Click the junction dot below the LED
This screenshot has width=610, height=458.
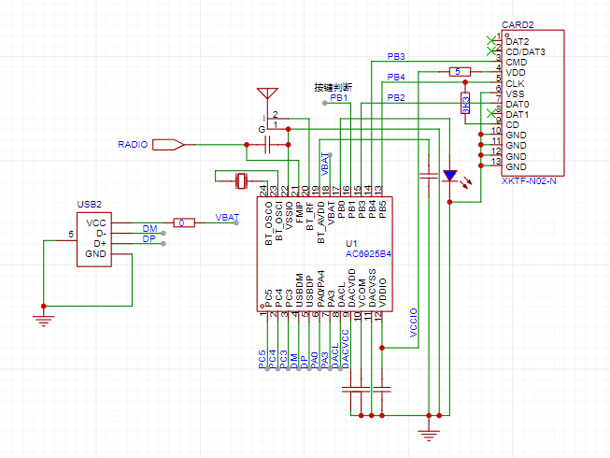pos(449,202)
